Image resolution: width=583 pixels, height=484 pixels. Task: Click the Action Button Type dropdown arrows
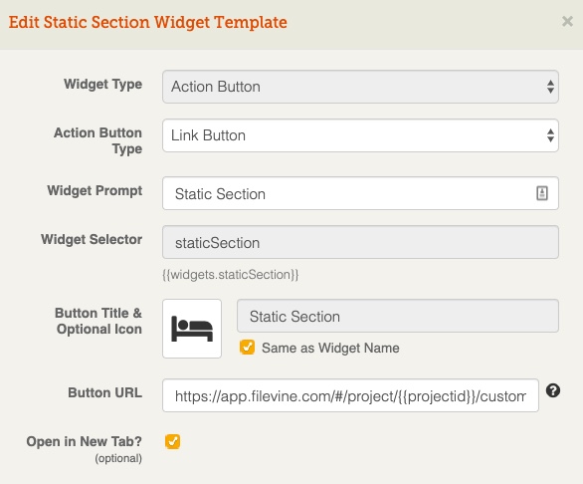coord(550,135)
